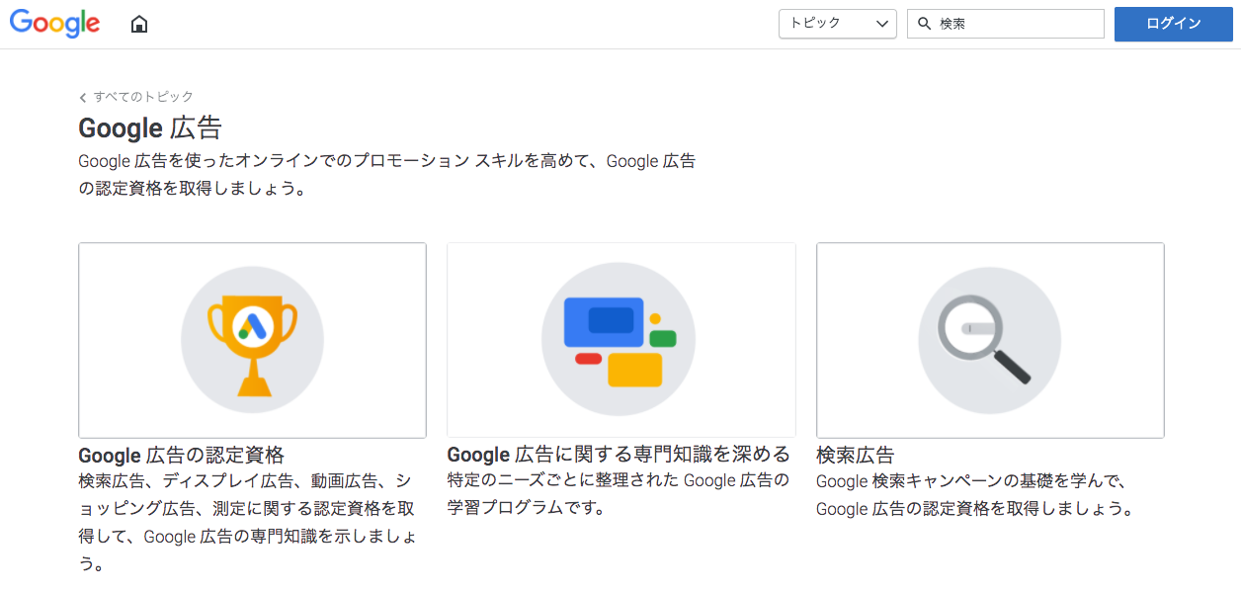
Task: Expand the トピック dropdown
Action: (x=838, y=24)
